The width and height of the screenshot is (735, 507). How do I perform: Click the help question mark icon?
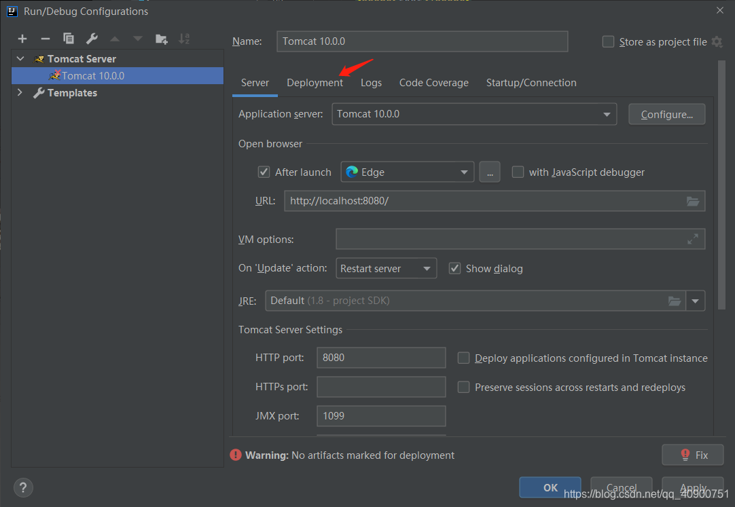tap(23, 487)
